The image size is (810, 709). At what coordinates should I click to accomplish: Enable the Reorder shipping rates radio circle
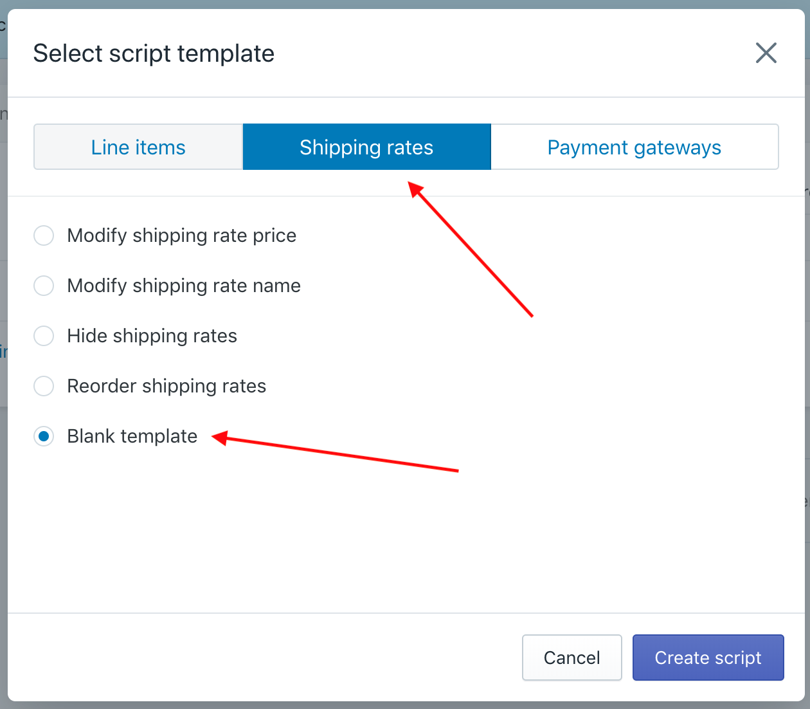tap(44, 386)
